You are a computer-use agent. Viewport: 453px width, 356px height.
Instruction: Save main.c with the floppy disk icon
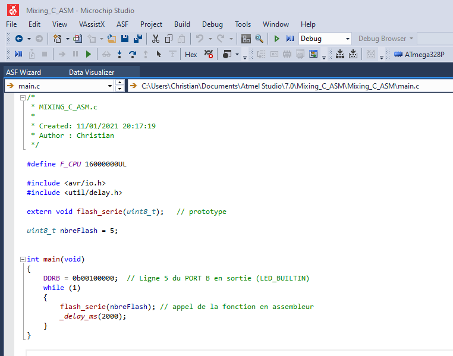(124, 39)
